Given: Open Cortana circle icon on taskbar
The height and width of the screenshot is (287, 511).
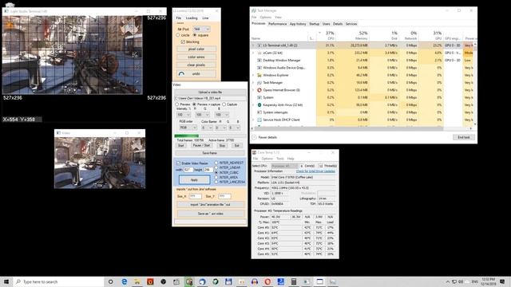Looking at the screenshot, I should pyautogui.click(x=110, y=281).
